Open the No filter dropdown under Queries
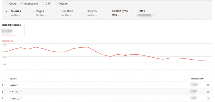Viewport: 215px width, 102px height. [15, 15]
